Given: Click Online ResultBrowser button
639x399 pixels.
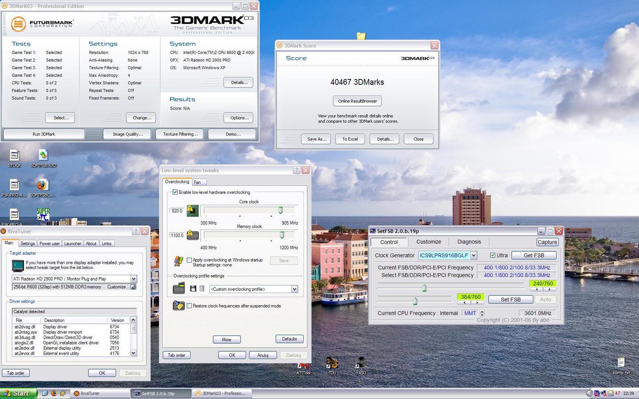Looking at the screenshot, I should [x=357, y=101].
